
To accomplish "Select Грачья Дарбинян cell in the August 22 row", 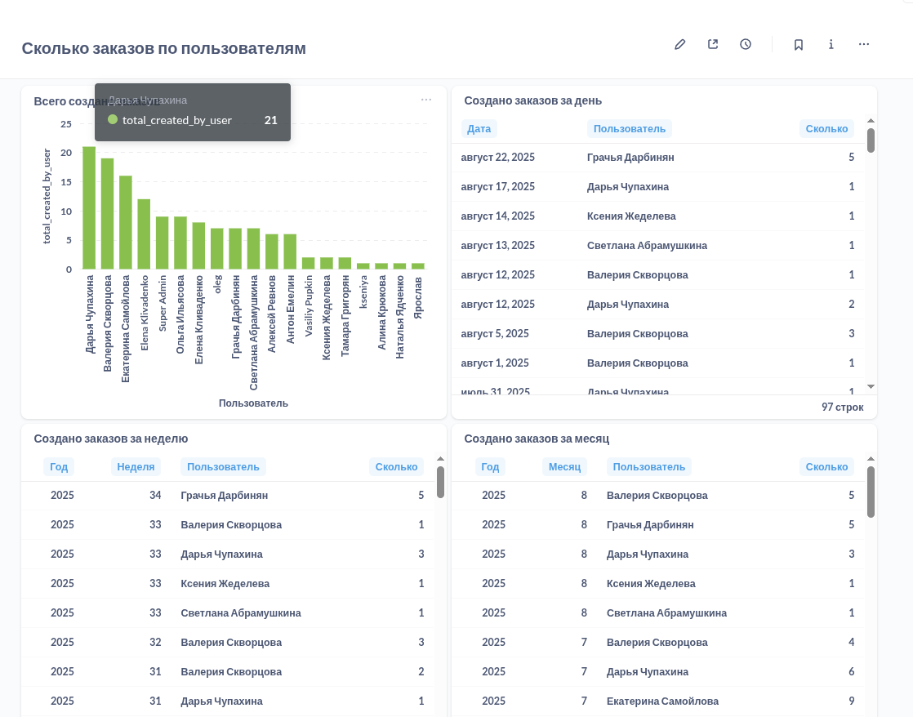I will tap(630, 158).
